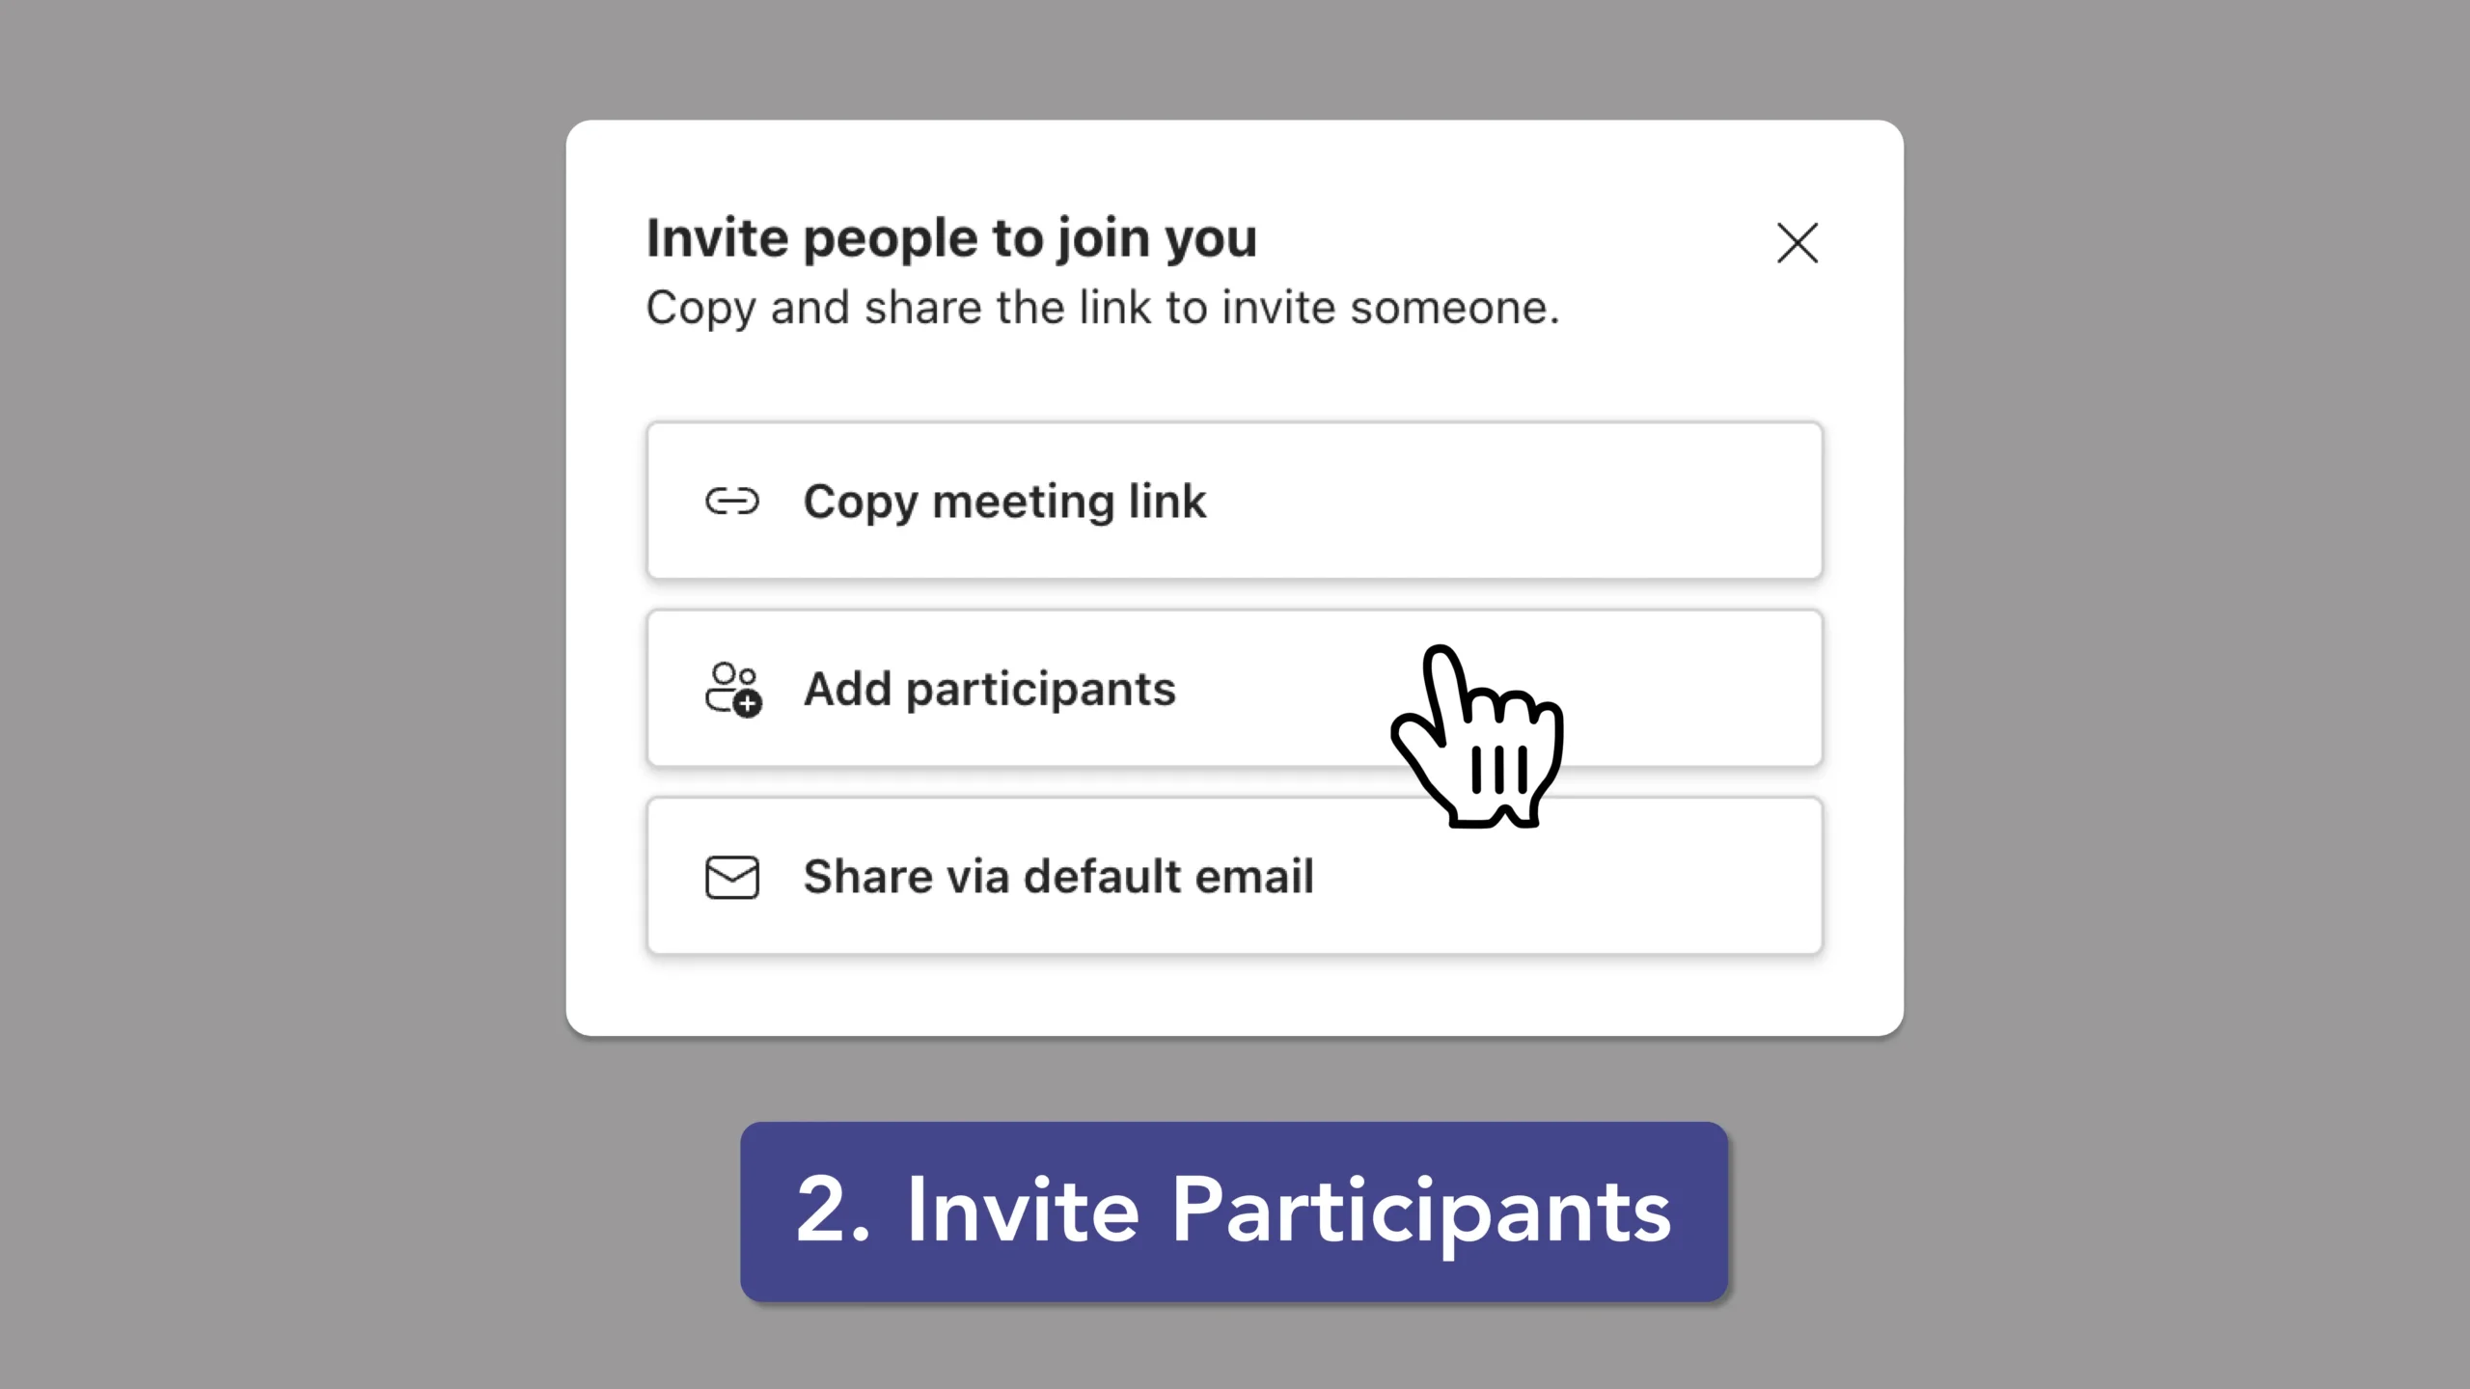This screenshot has height=1389, width=2470.
Task: Click the plus badge on the participants icon
Action: pos(748,705)
